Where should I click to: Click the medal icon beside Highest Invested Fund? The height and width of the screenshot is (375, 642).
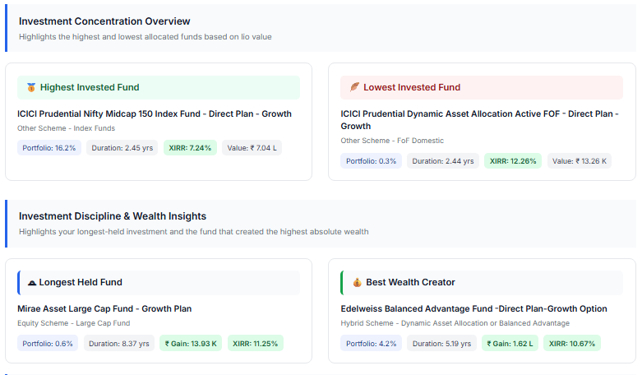(x=31, y=87)
